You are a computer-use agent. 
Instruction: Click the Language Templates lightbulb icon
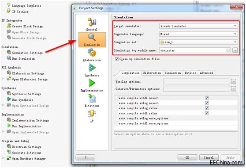point(9,5)
